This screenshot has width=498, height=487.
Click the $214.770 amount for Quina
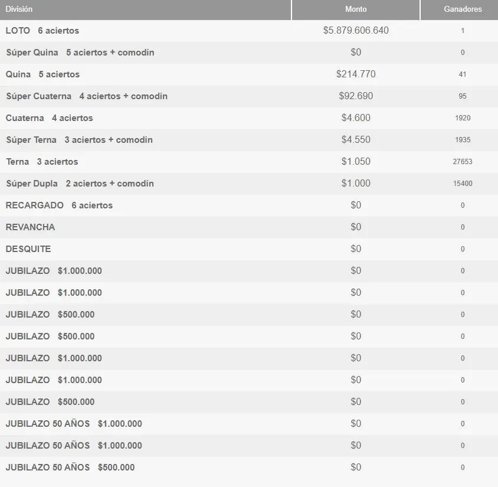point(356,74)
